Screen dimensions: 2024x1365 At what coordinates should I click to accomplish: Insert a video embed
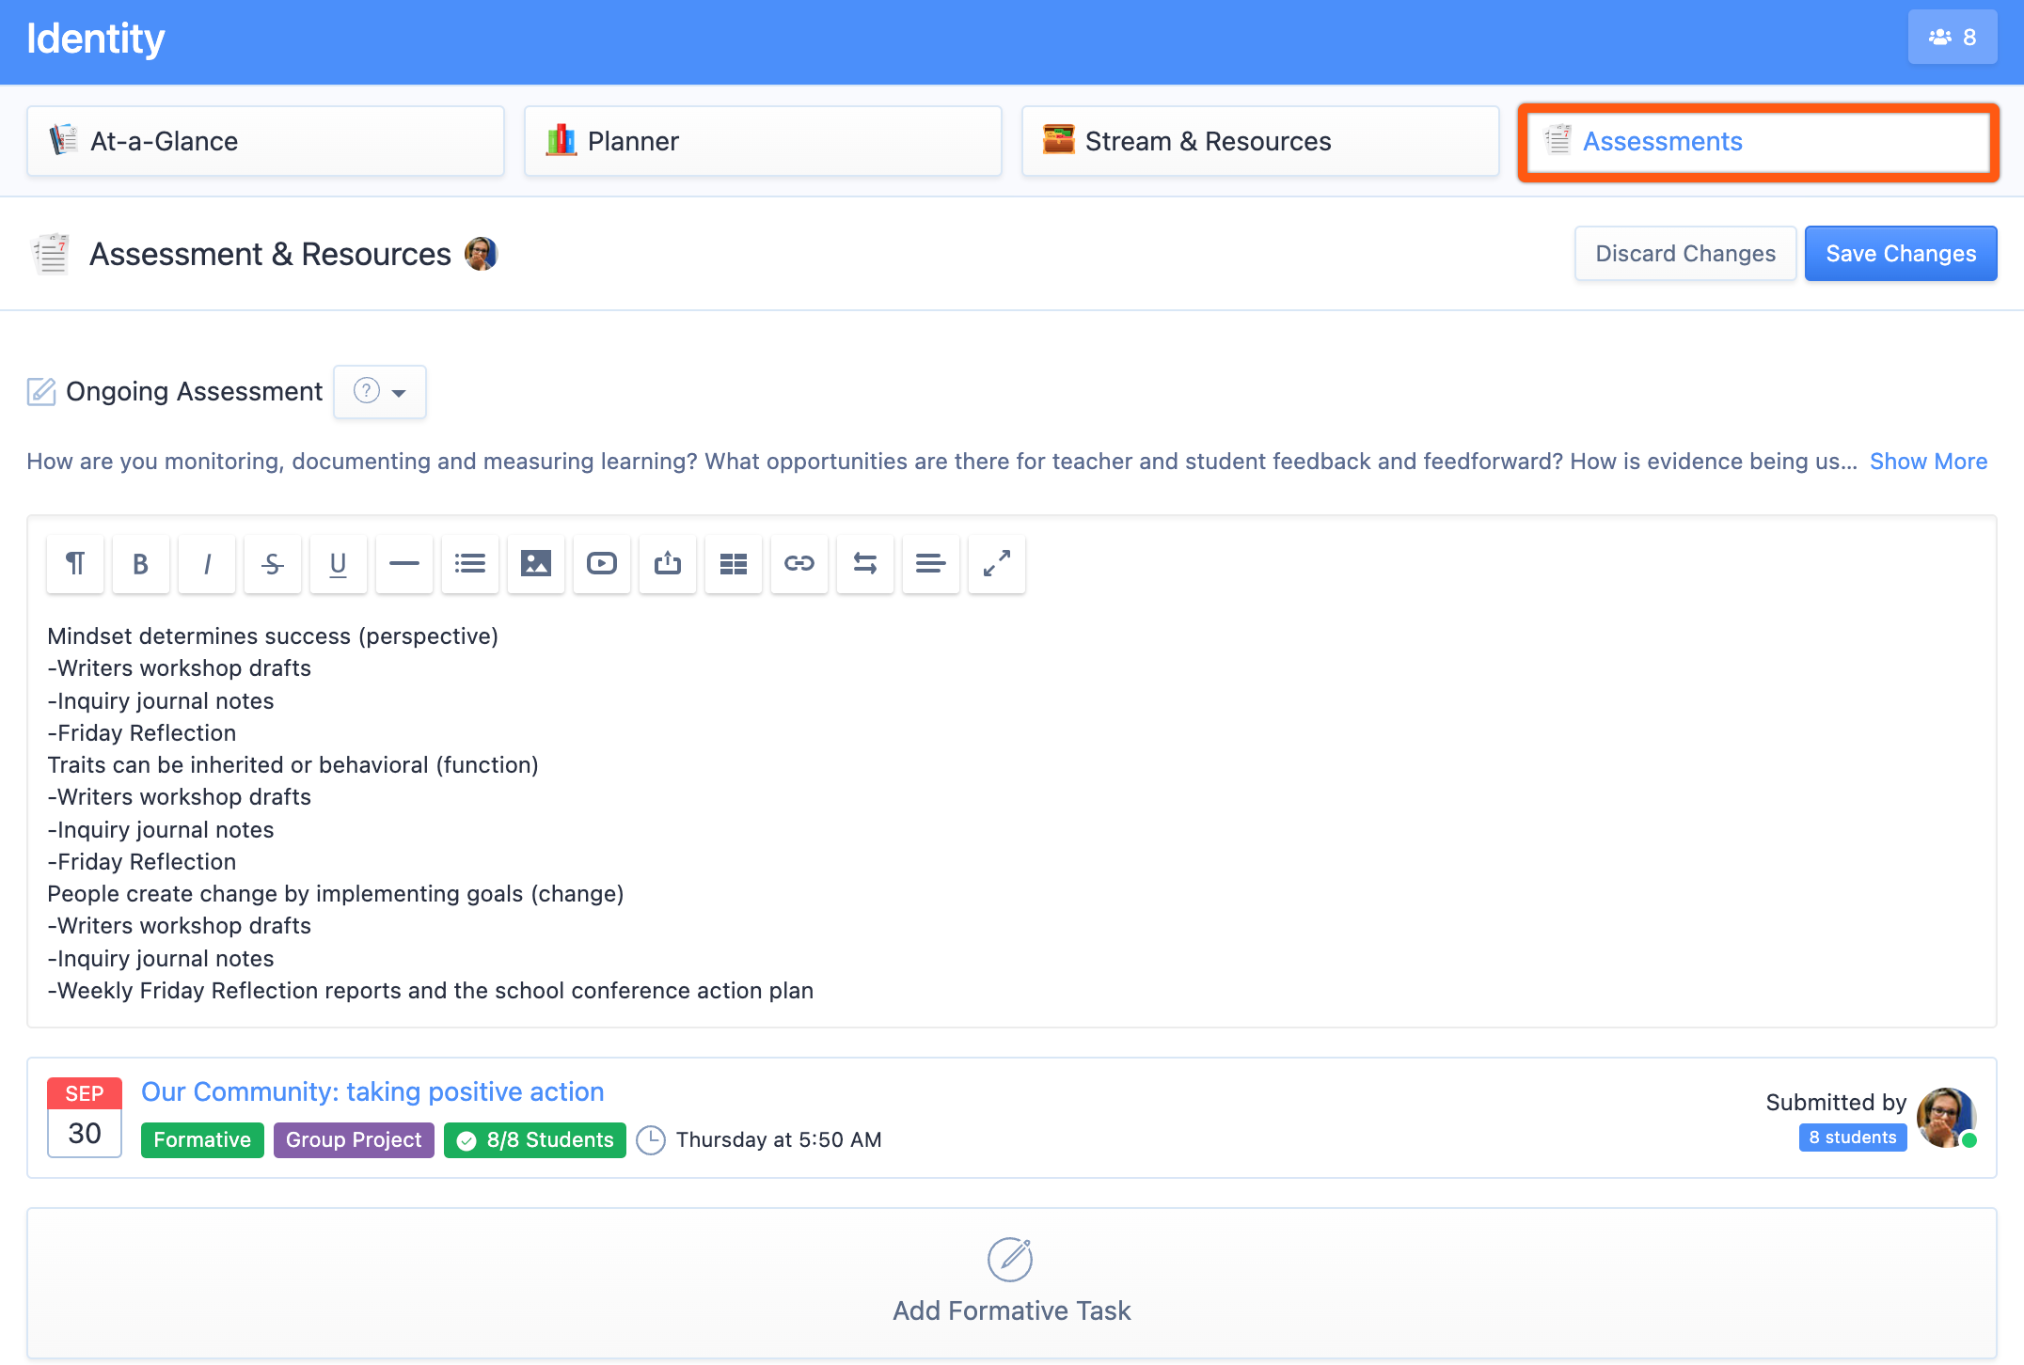[x=602, y=564]
